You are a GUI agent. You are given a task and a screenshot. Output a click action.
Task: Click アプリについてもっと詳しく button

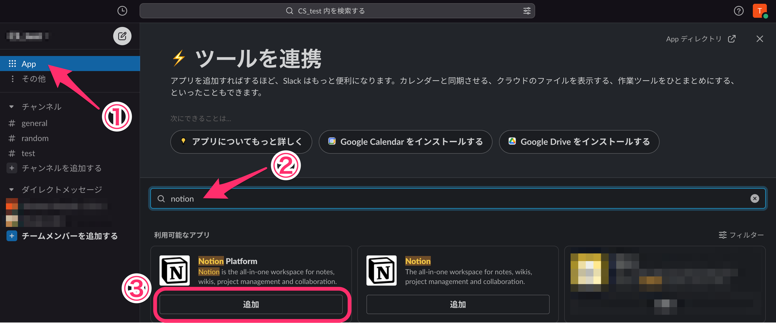(x=241, y=142)
